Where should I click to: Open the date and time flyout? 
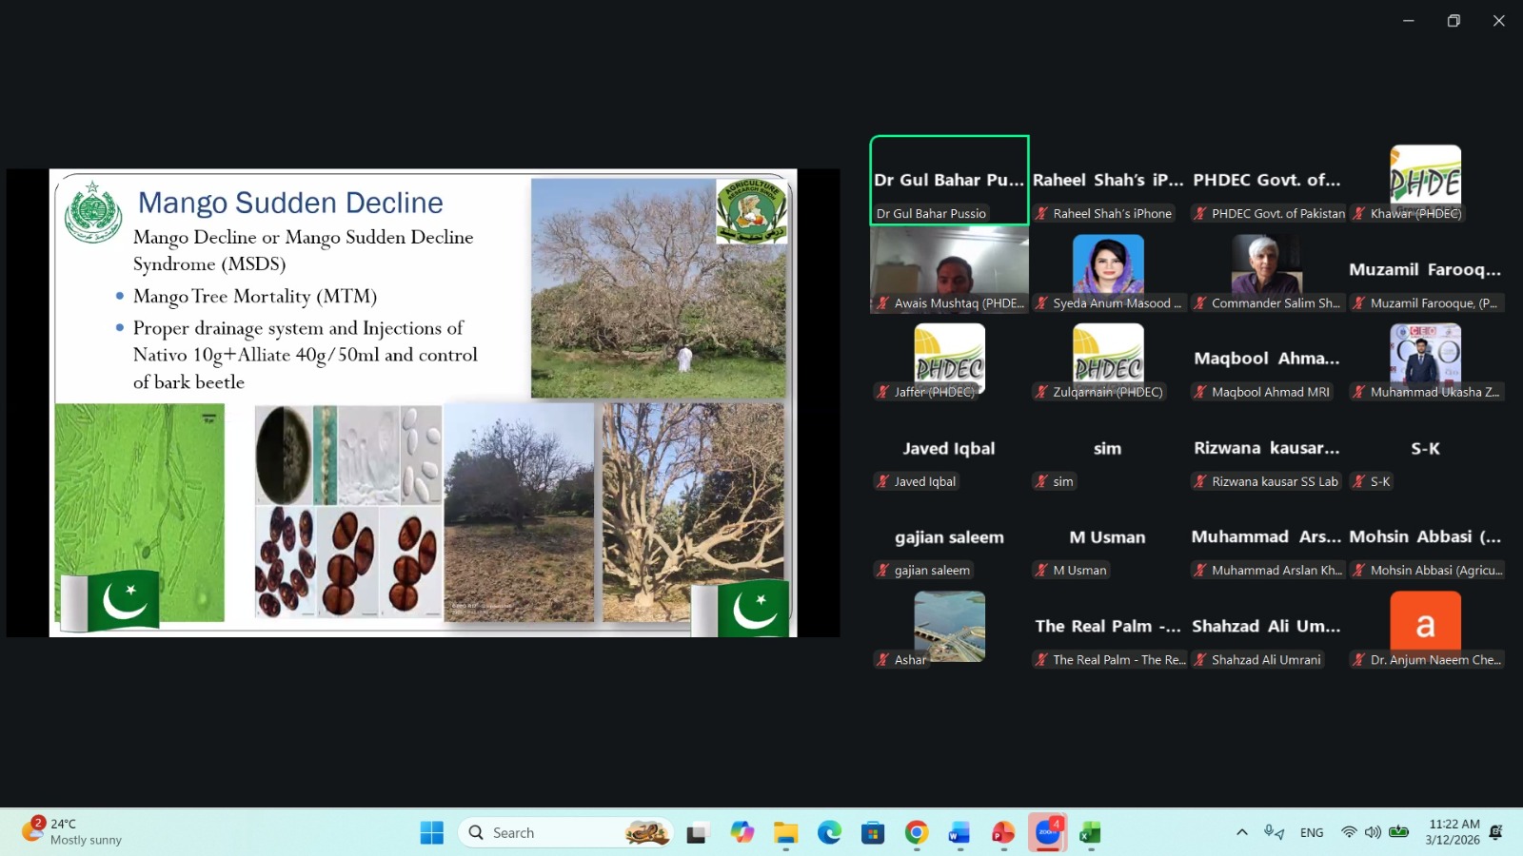pyautogui.click(x=1454, y=832)
